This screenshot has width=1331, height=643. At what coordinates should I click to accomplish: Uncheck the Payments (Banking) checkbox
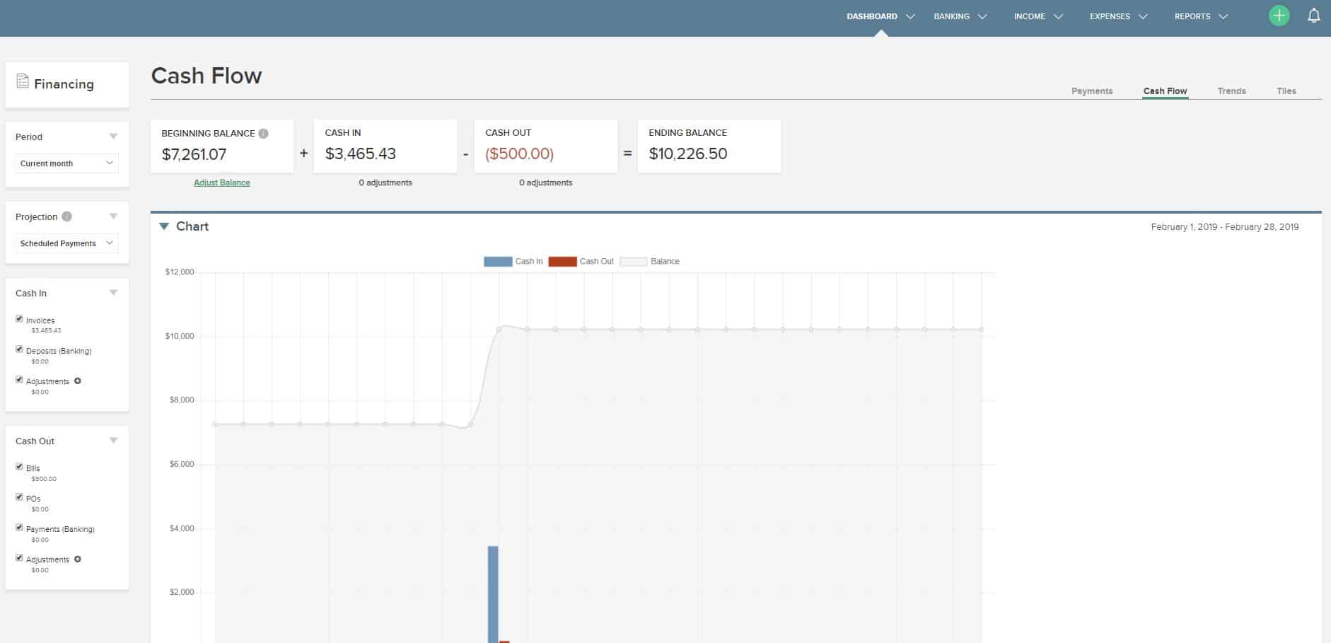pos(19,528)
